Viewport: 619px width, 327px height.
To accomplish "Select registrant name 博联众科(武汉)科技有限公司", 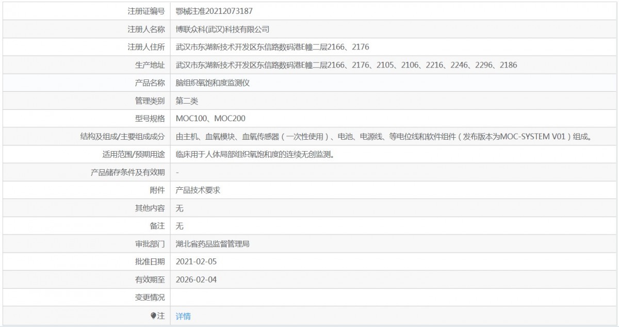I will 222,29.
